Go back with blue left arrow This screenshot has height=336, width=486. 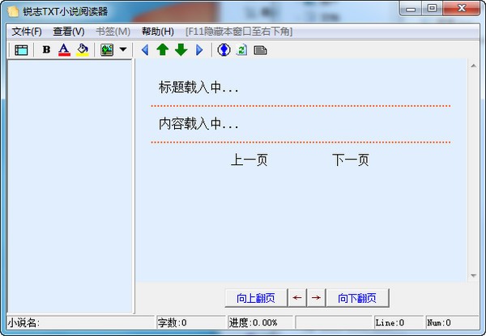pyautogui.click(x=145, y=50)
